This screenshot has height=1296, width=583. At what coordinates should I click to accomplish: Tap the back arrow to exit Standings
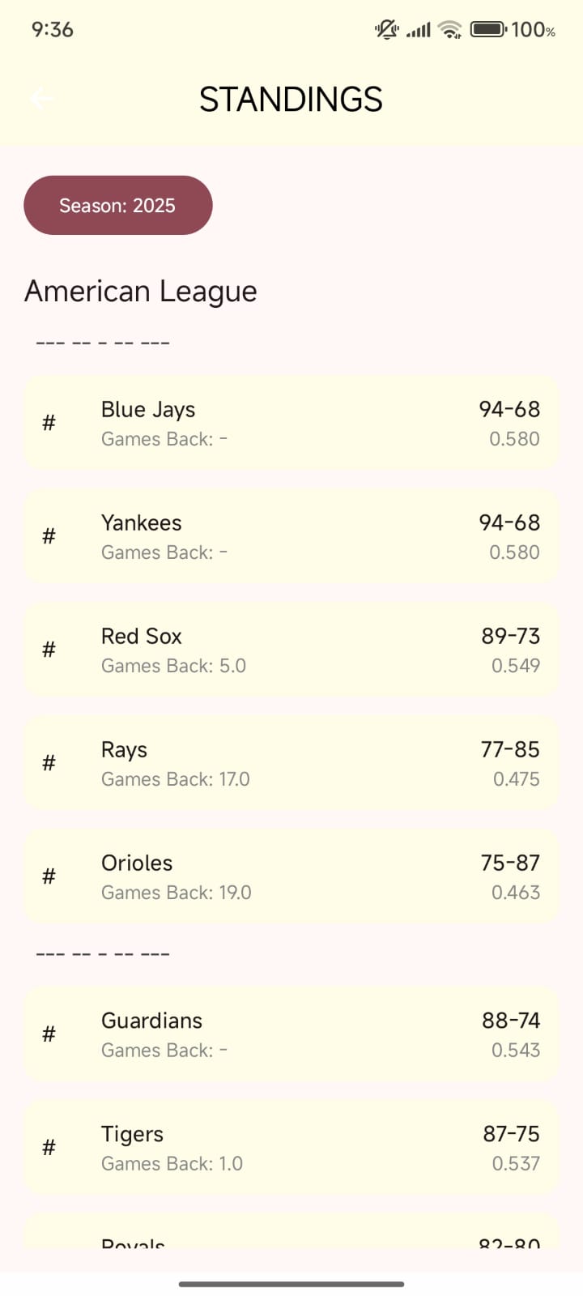point(41,99)
